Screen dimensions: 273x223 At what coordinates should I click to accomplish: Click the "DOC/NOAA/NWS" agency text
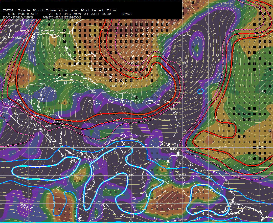coord(18,18)
